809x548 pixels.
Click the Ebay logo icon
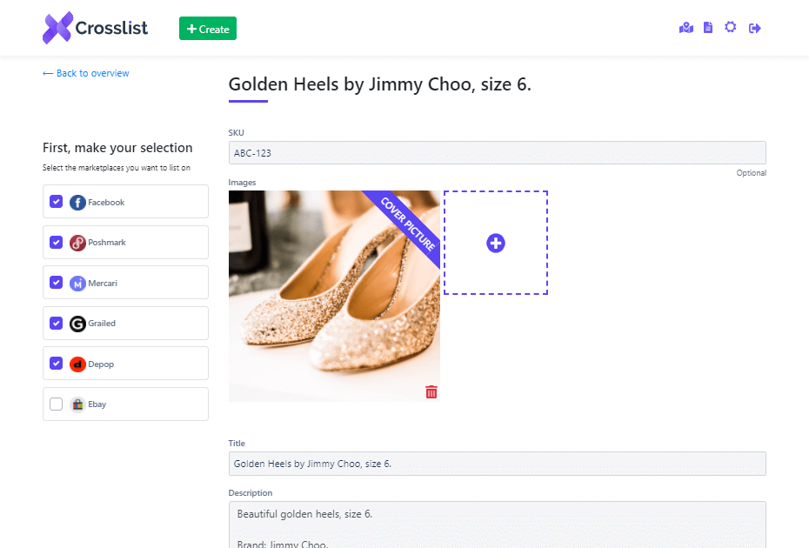click(x=77, y=404)
